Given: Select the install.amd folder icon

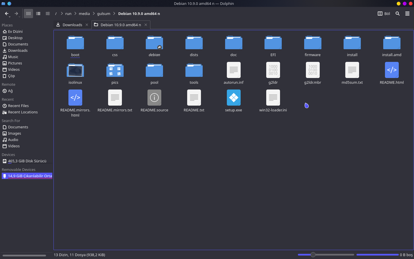Looking at the screenshot, I should pyautogui.click(x=392, y=43).
